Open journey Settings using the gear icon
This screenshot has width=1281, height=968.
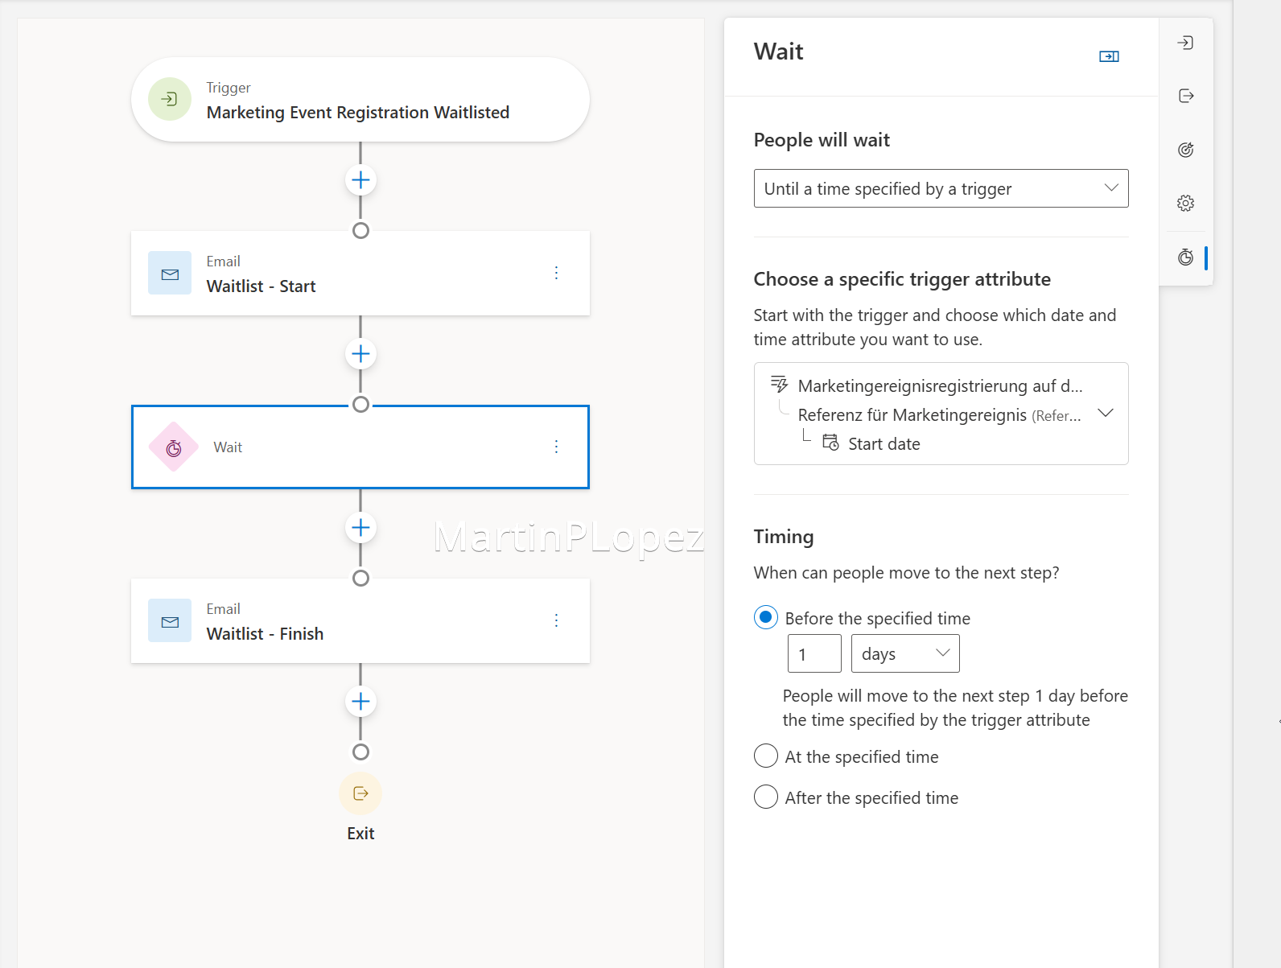1185,203
